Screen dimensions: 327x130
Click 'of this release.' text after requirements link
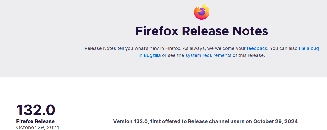click(248, 55)
